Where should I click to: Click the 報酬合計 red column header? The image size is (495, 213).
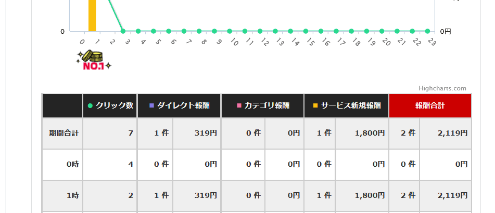click(430, 105)
